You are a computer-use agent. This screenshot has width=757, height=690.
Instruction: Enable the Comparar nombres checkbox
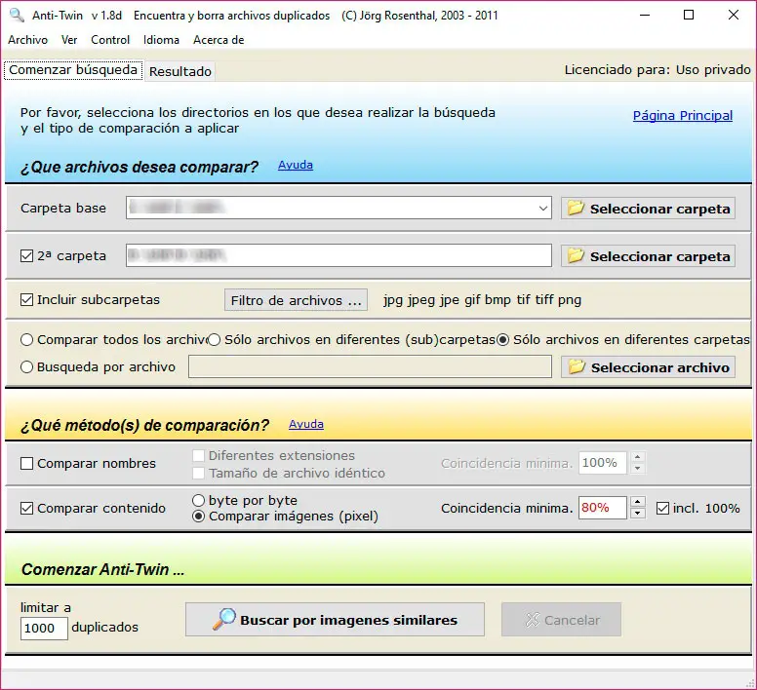click(x=26, y=463)
